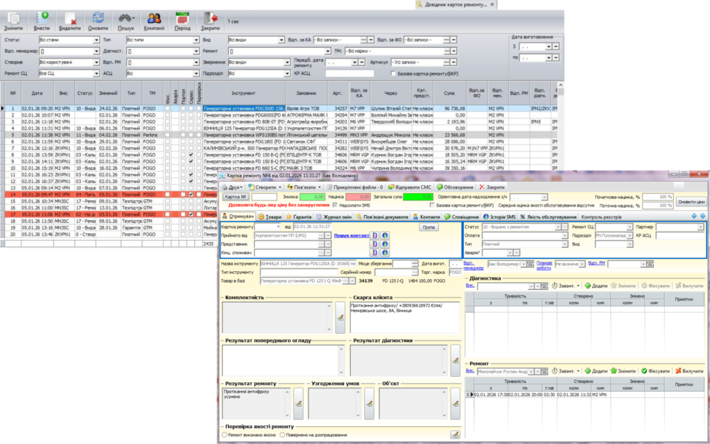Click the edit icon beside Результат ремонту box
The width and height of the screenshot is (710, 444).
click(x=298, y=404)
